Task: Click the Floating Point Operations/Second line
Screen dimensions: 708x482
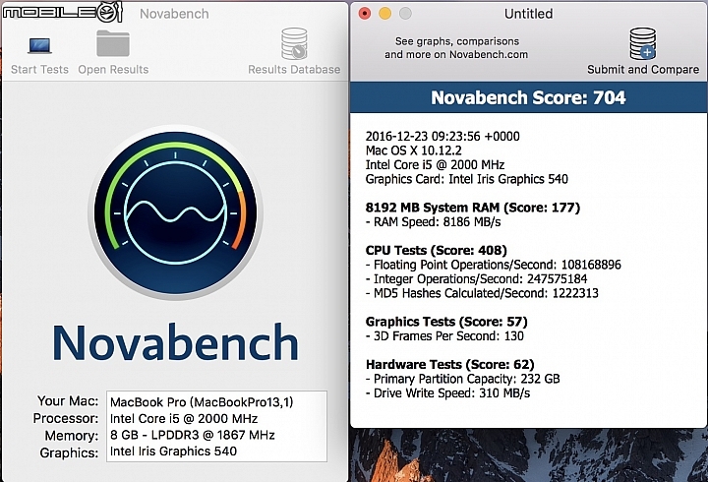Action: (494, 265)
